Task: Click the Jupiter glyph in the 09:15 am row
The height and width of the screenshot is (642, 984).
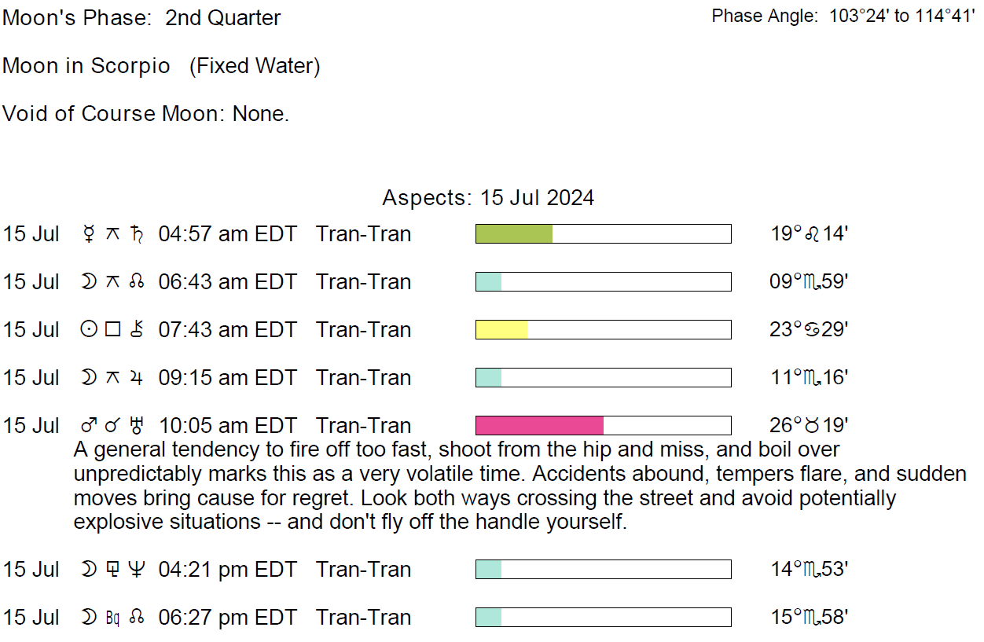Action: [138, 378]
